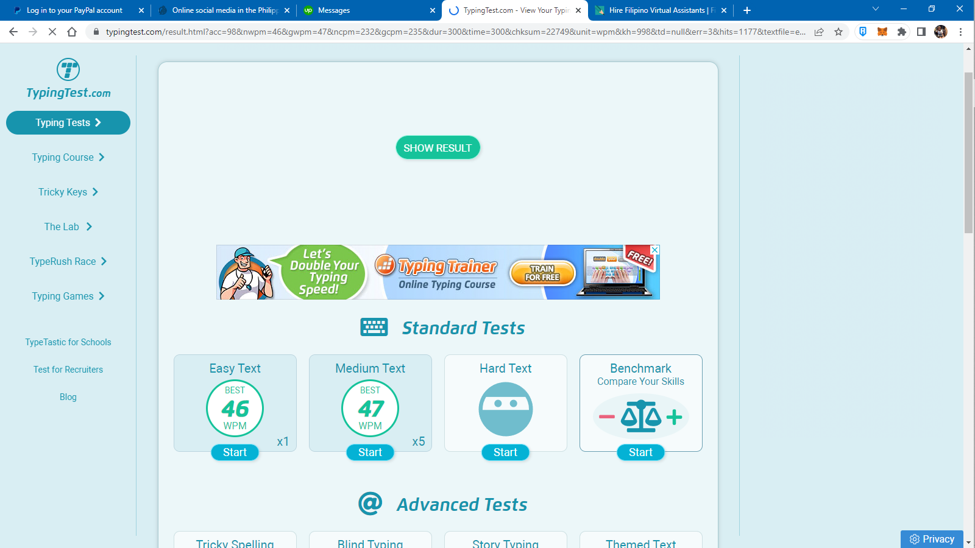Open the MetaMask fox extension
The height and width of the screenshot is (548, 975).
pos(882,32)
